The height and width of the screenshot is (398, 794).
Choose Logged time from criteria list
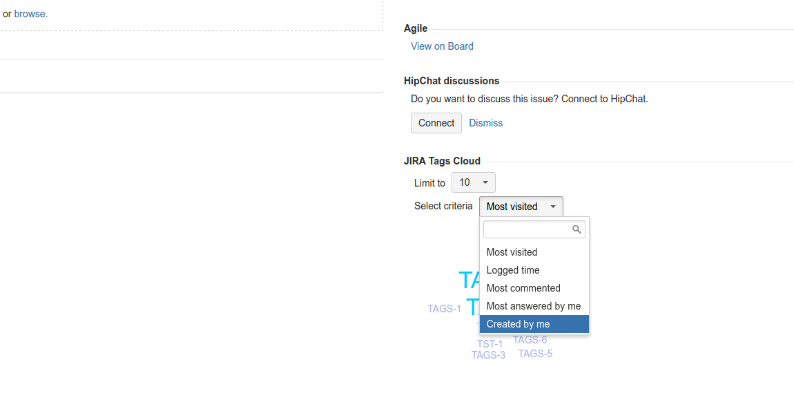click(x=513, y=270)
